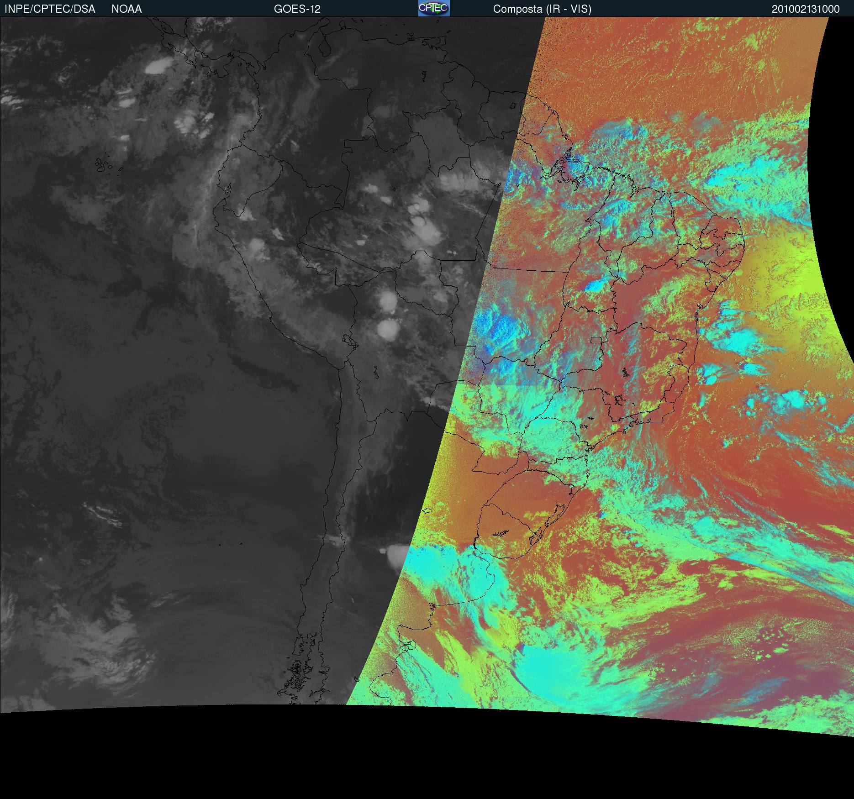Select the 201002131000 timestamp
This screenshot has width=854, height=799.
[806, 9]
